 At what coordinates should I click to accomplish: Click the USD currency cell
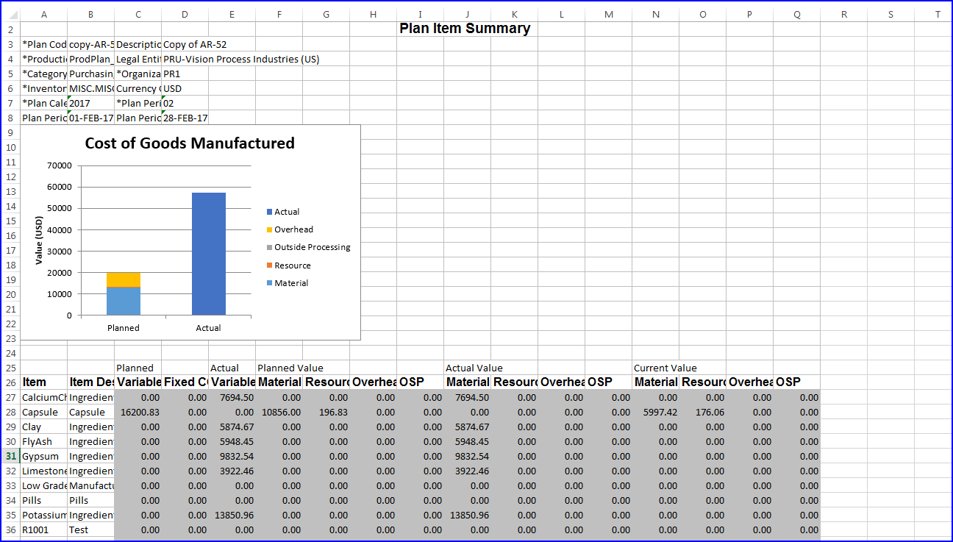(x=185, y=88)
